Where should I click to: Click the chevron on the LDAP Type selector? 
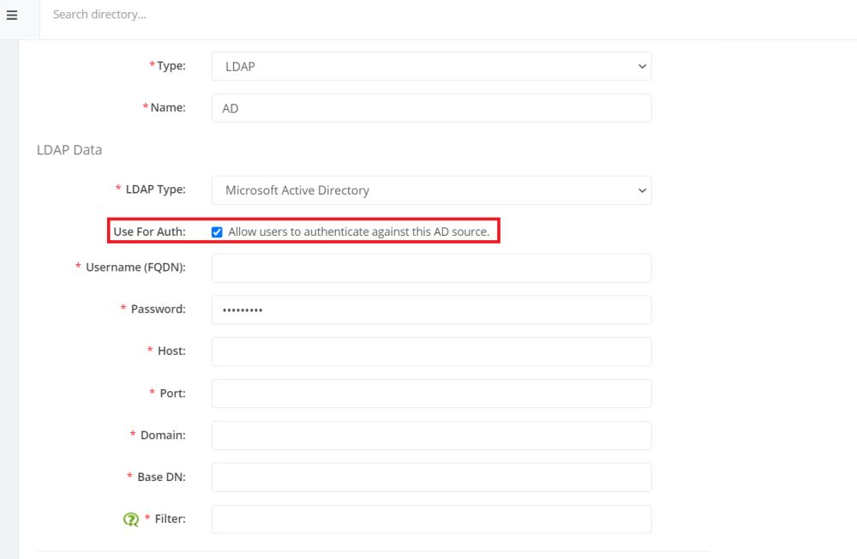coord(642,190)
